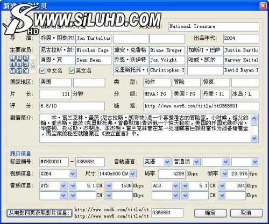This screenshot has width=269, height=224.
Task: Click the Sean Bean actor field
Action: pyautogui.click(x=94, y=60)
